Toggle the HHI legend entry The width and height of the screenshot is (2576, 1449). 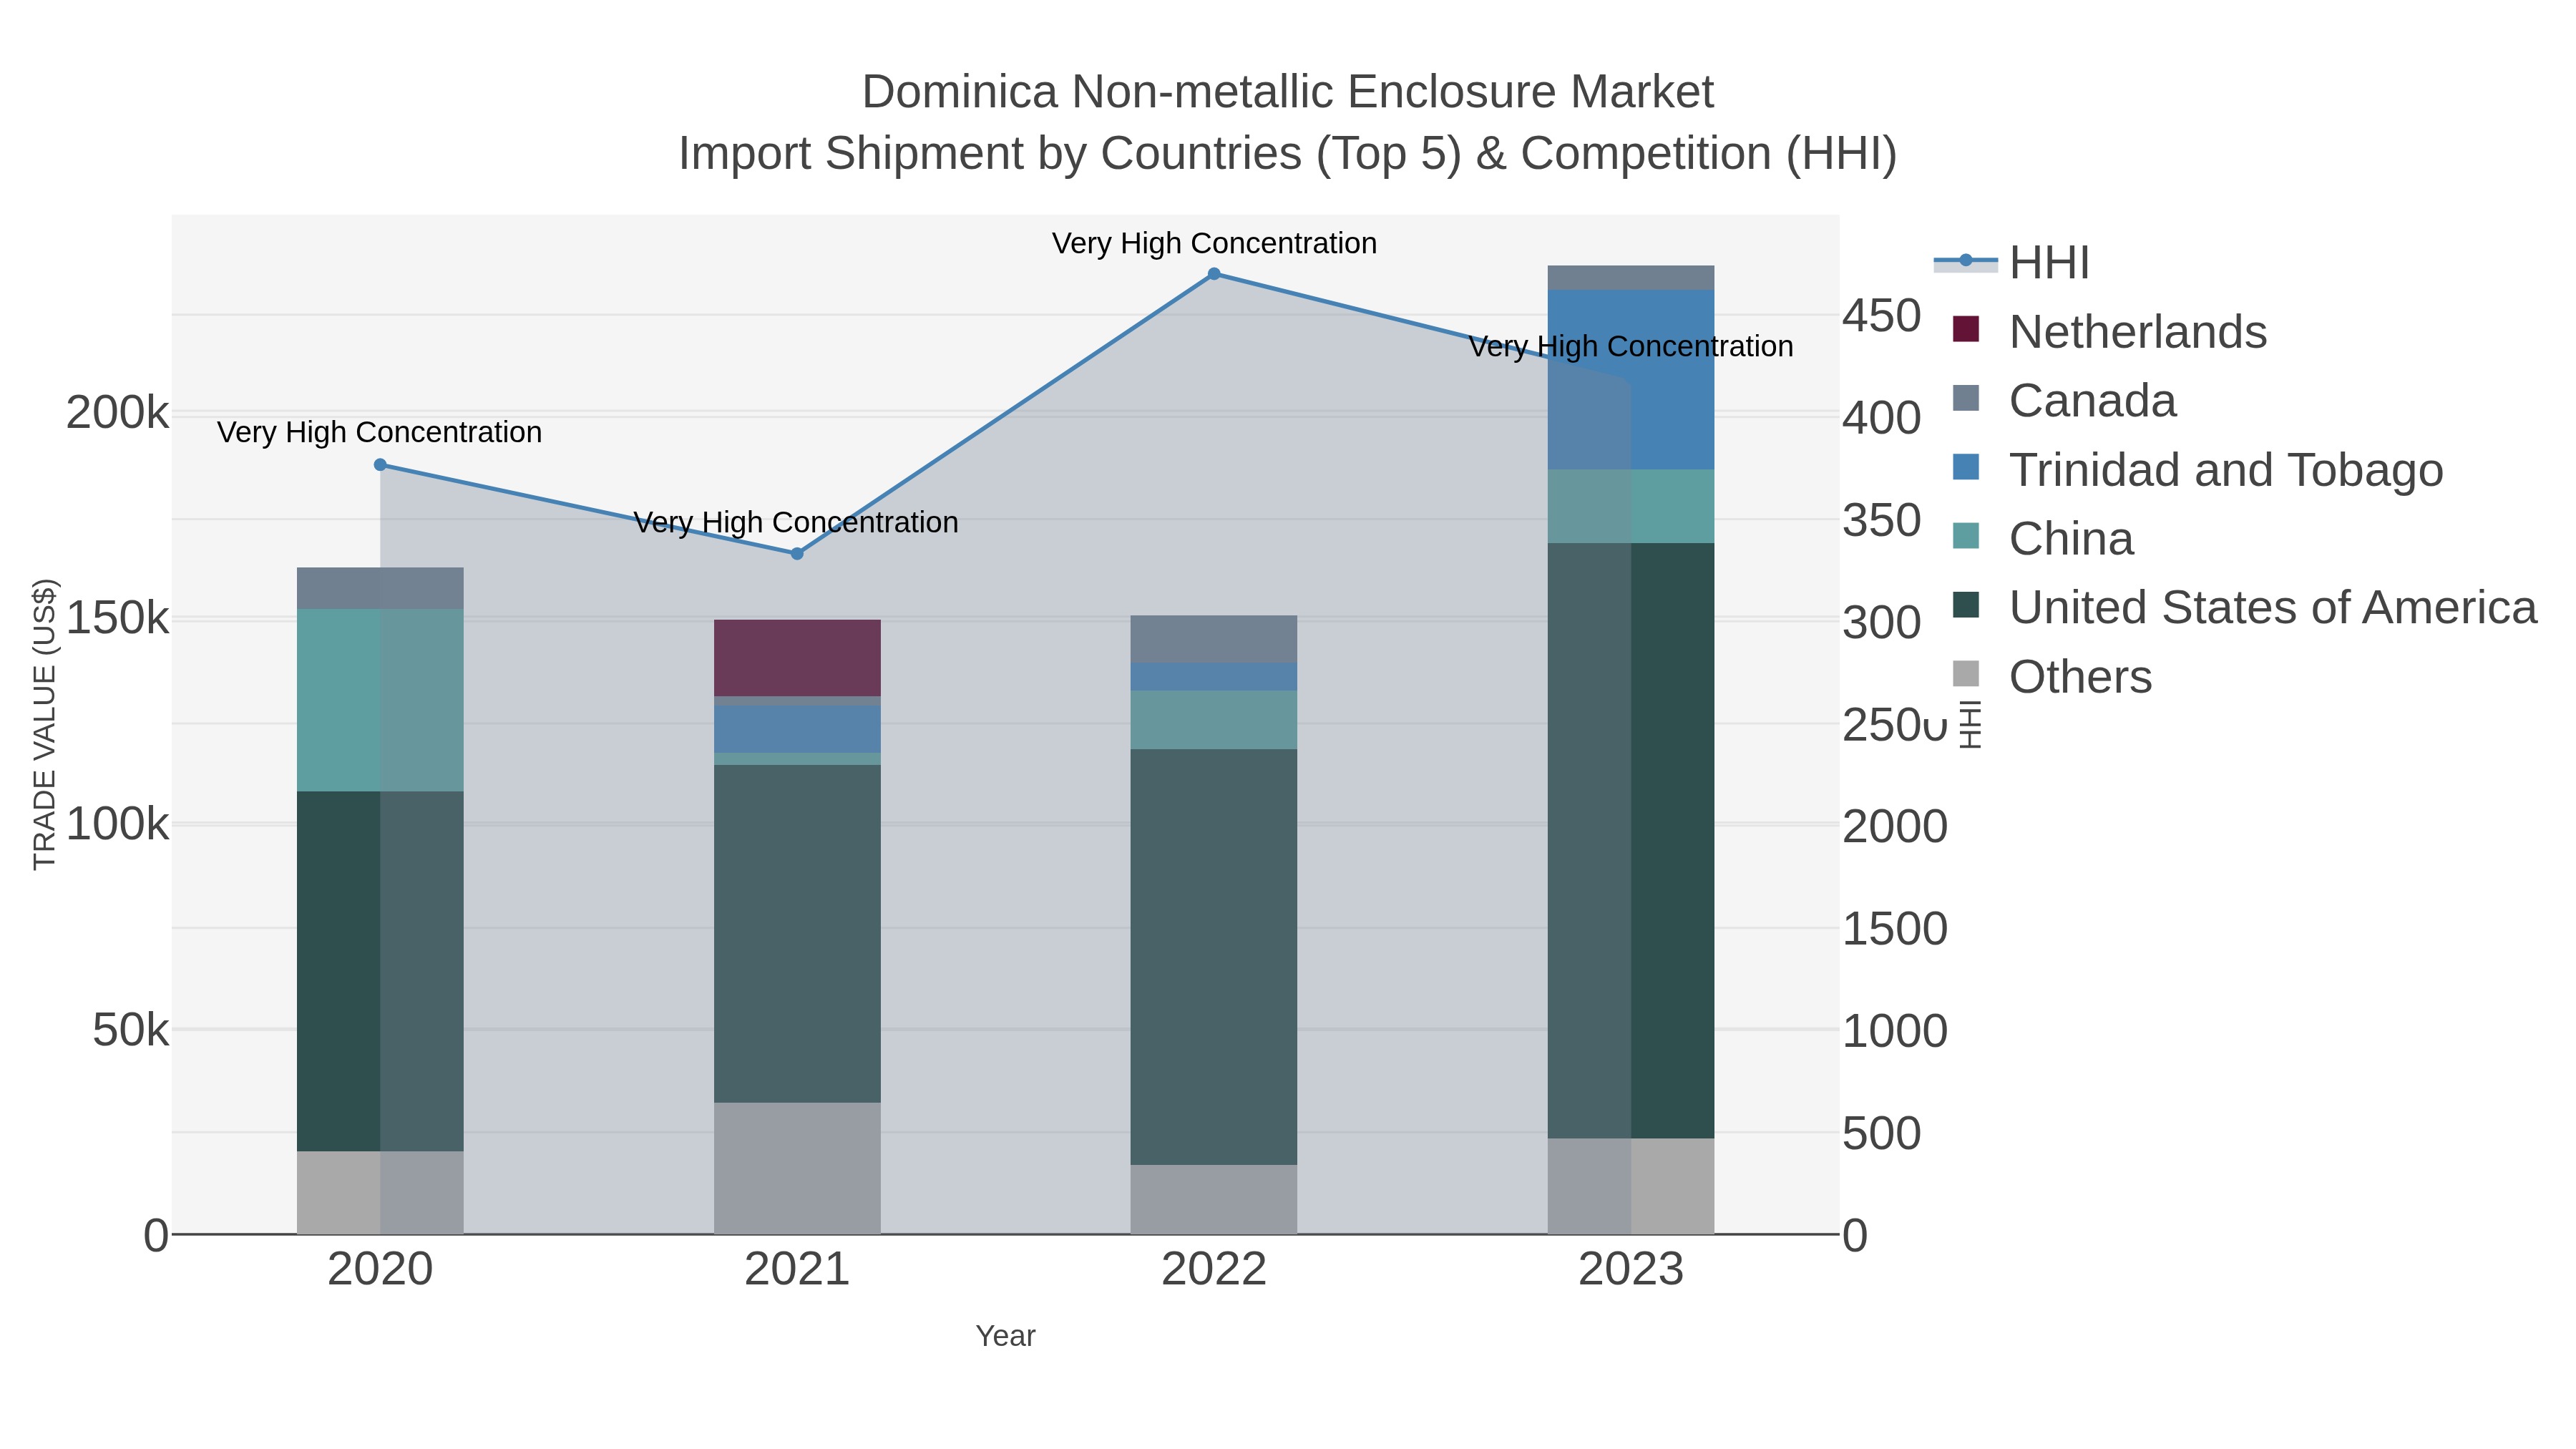click(x=2012, y=263)
